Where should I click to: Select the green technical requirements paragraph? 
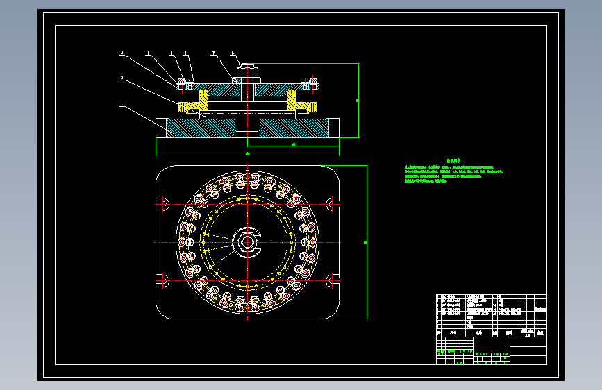(x=453, y=174)
